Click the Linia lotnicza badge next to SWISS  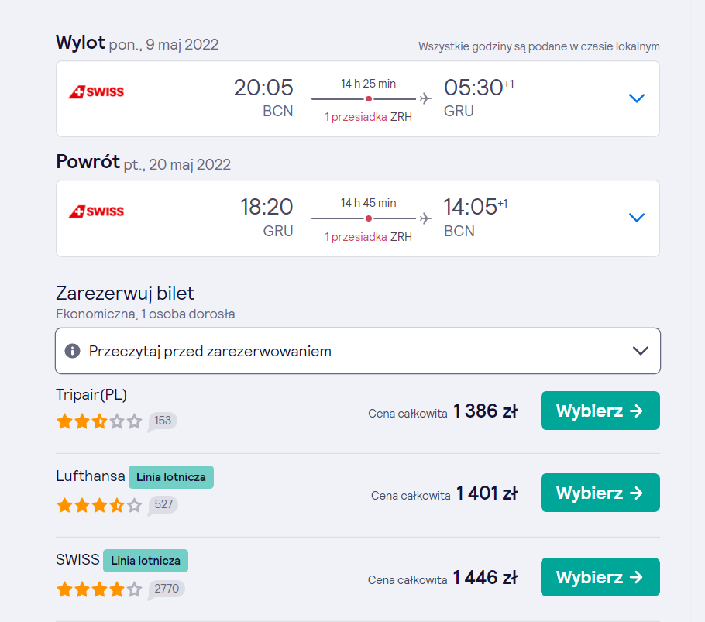pyautogui.click(x=146, y=561)
